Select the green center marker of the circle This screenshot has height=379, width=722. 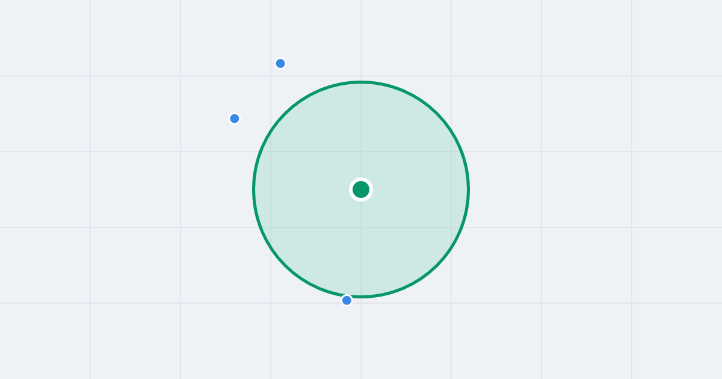coord(361,189)
